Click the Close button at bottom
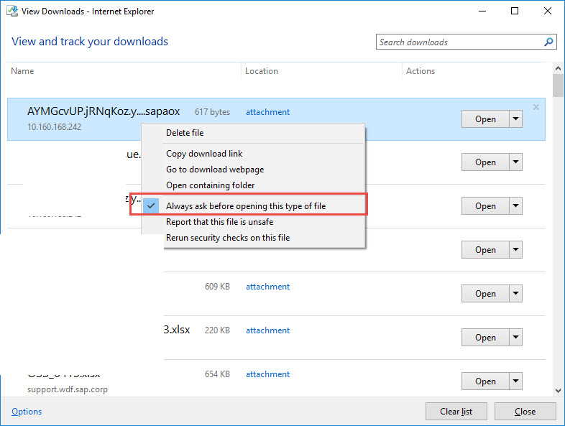This screenshot has height=426, width=565. pos(525,411)
